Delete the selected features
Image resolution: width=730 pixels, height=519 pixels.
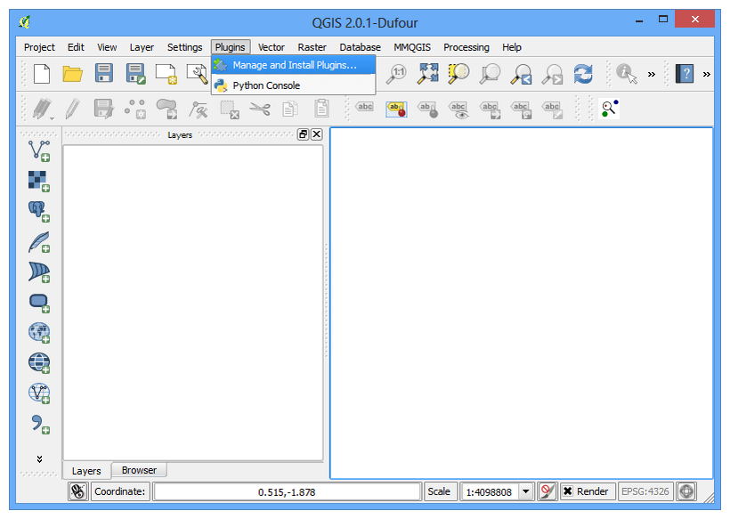click(230, 109)
